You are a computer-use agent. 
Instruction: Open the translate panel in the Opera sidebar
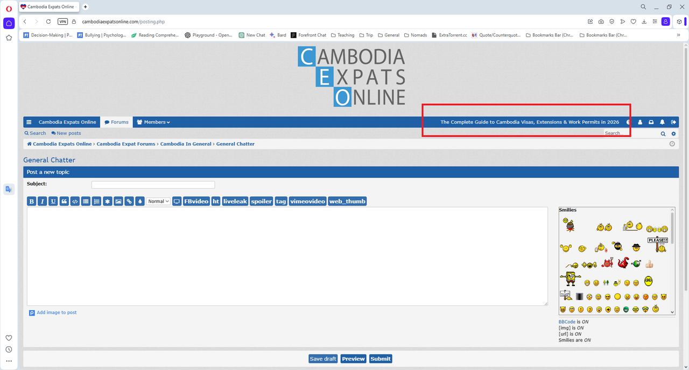click(9, 189)
